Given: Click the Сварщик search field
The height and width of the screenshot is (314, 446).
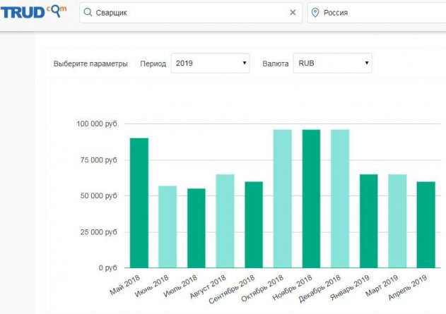Looking at the screenshot, I should (184, 13).
